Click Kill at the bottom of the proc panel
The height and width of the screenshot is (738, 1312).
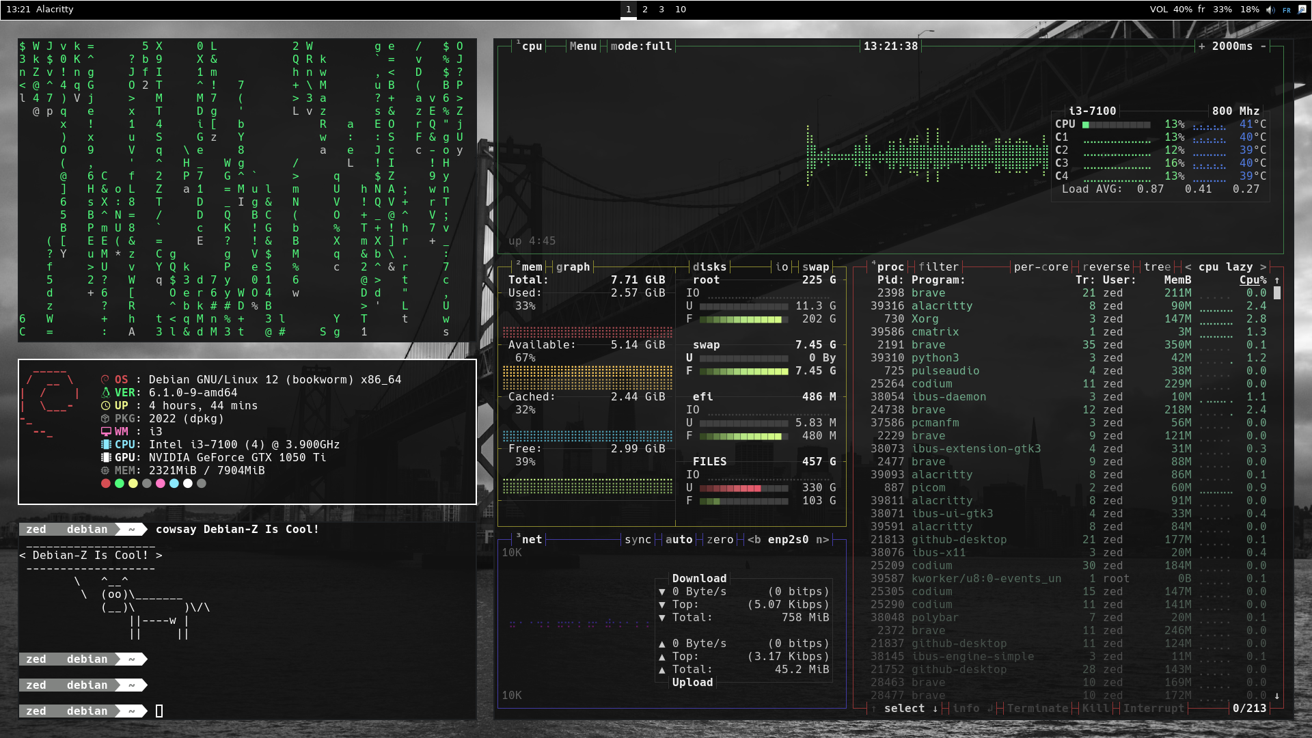tap(1095, 709)
